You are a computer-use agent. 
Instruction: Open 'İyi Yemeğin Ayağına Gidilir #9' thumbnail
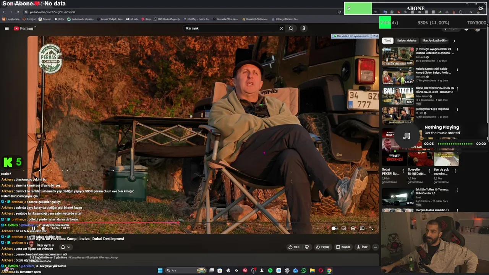(x=398, y=57)
